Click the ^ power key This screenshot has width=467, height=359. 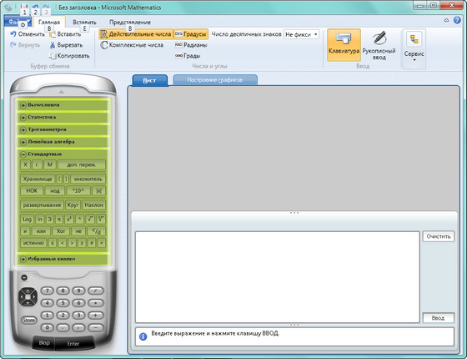tap(79, 220)
